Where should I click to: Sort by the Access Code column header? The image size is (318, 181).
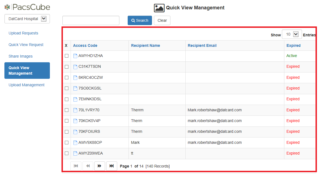85,46
